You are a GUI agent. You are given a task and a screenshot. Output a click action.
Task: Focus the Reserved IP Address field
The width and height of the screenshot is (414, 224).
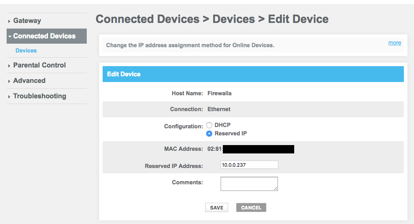click(249, 165)
